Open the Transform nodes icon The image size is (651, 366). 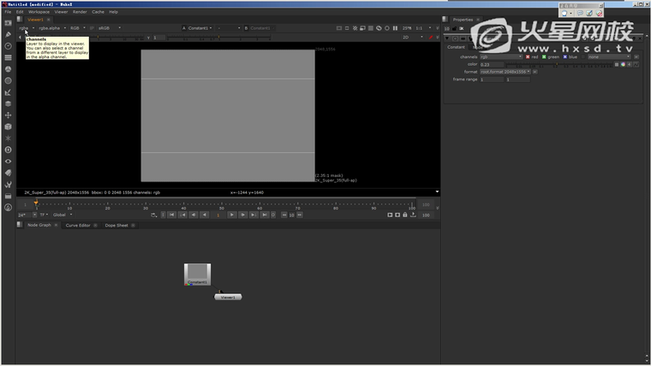click(9, 115)
